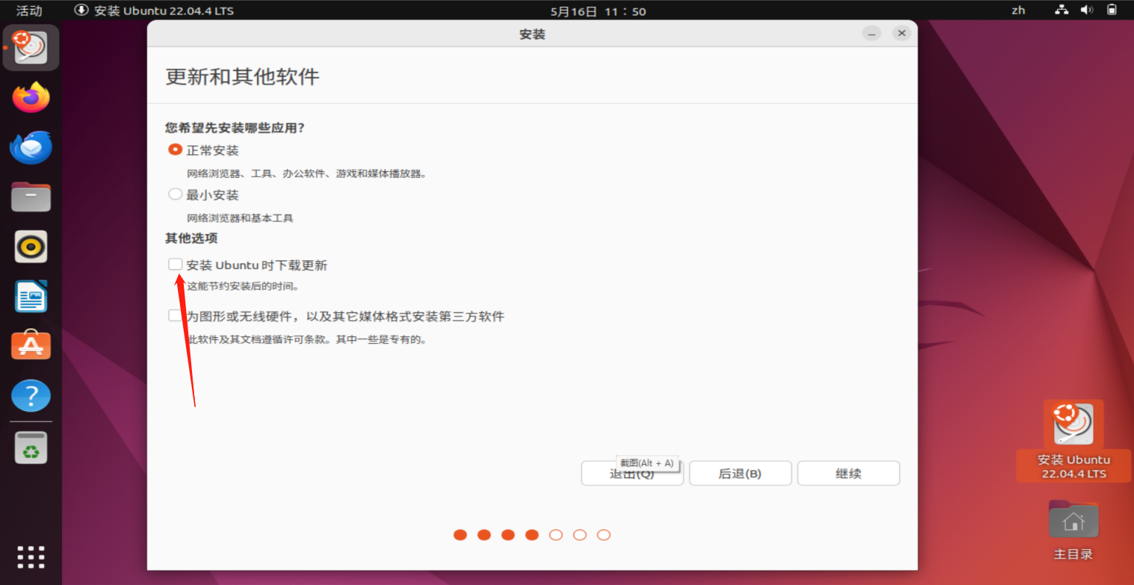The height and width of the screenshot is (585, 1134).
Task: Open the Help question-mark icon
Action: 31,396
